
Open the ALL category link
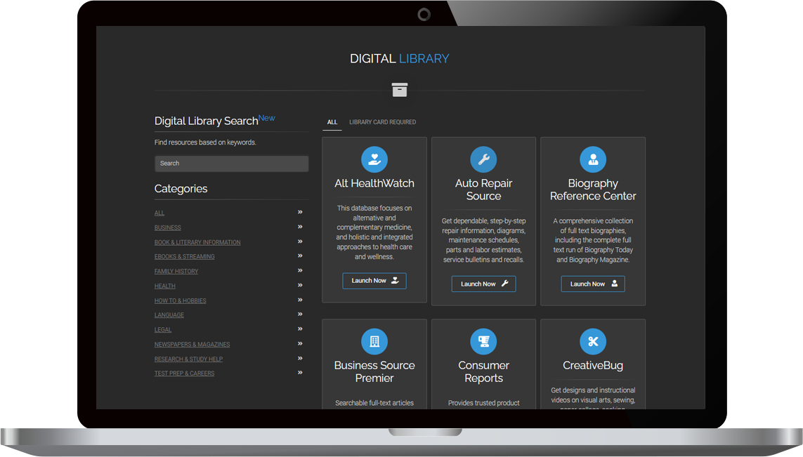(x=159, y=213)
